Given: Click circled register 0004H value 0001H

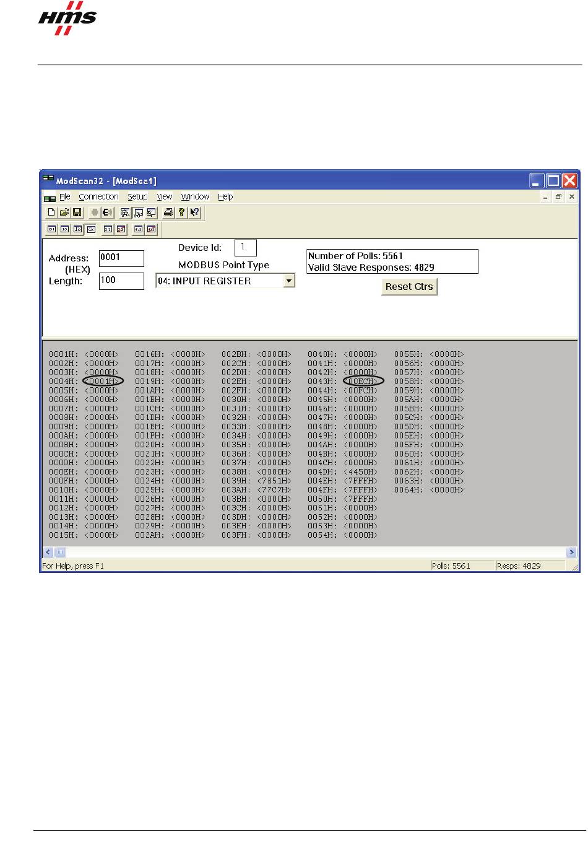Looking at the screenshot, I should point(102,382).
